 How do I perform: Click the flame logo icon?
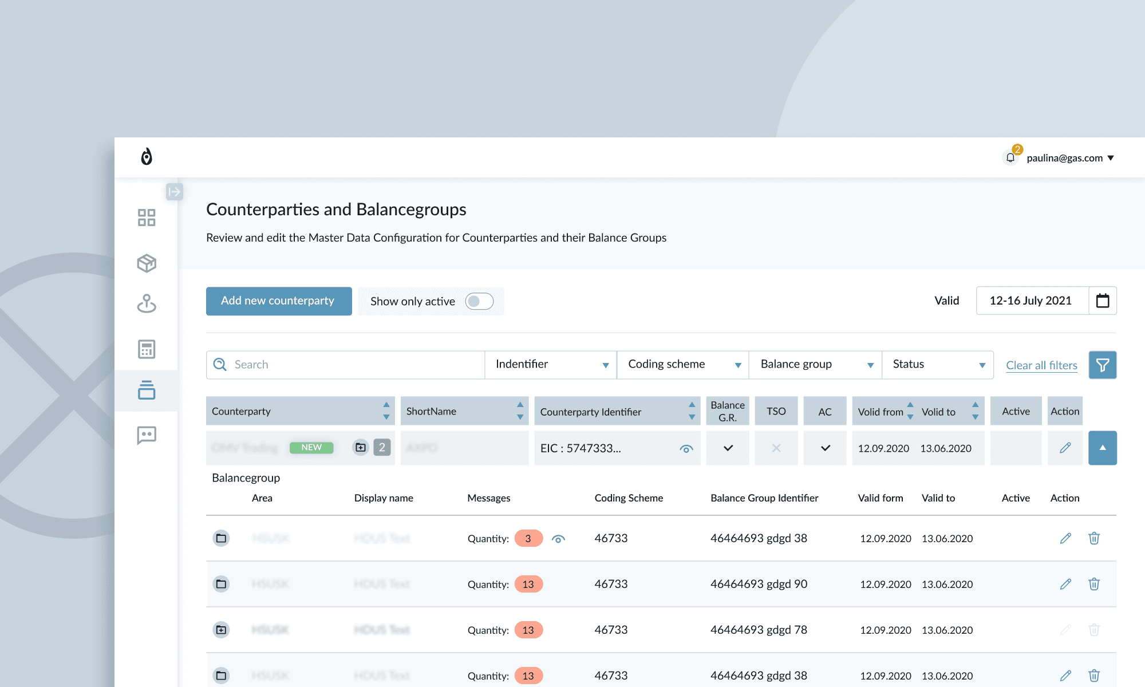[x=147, y=157]
